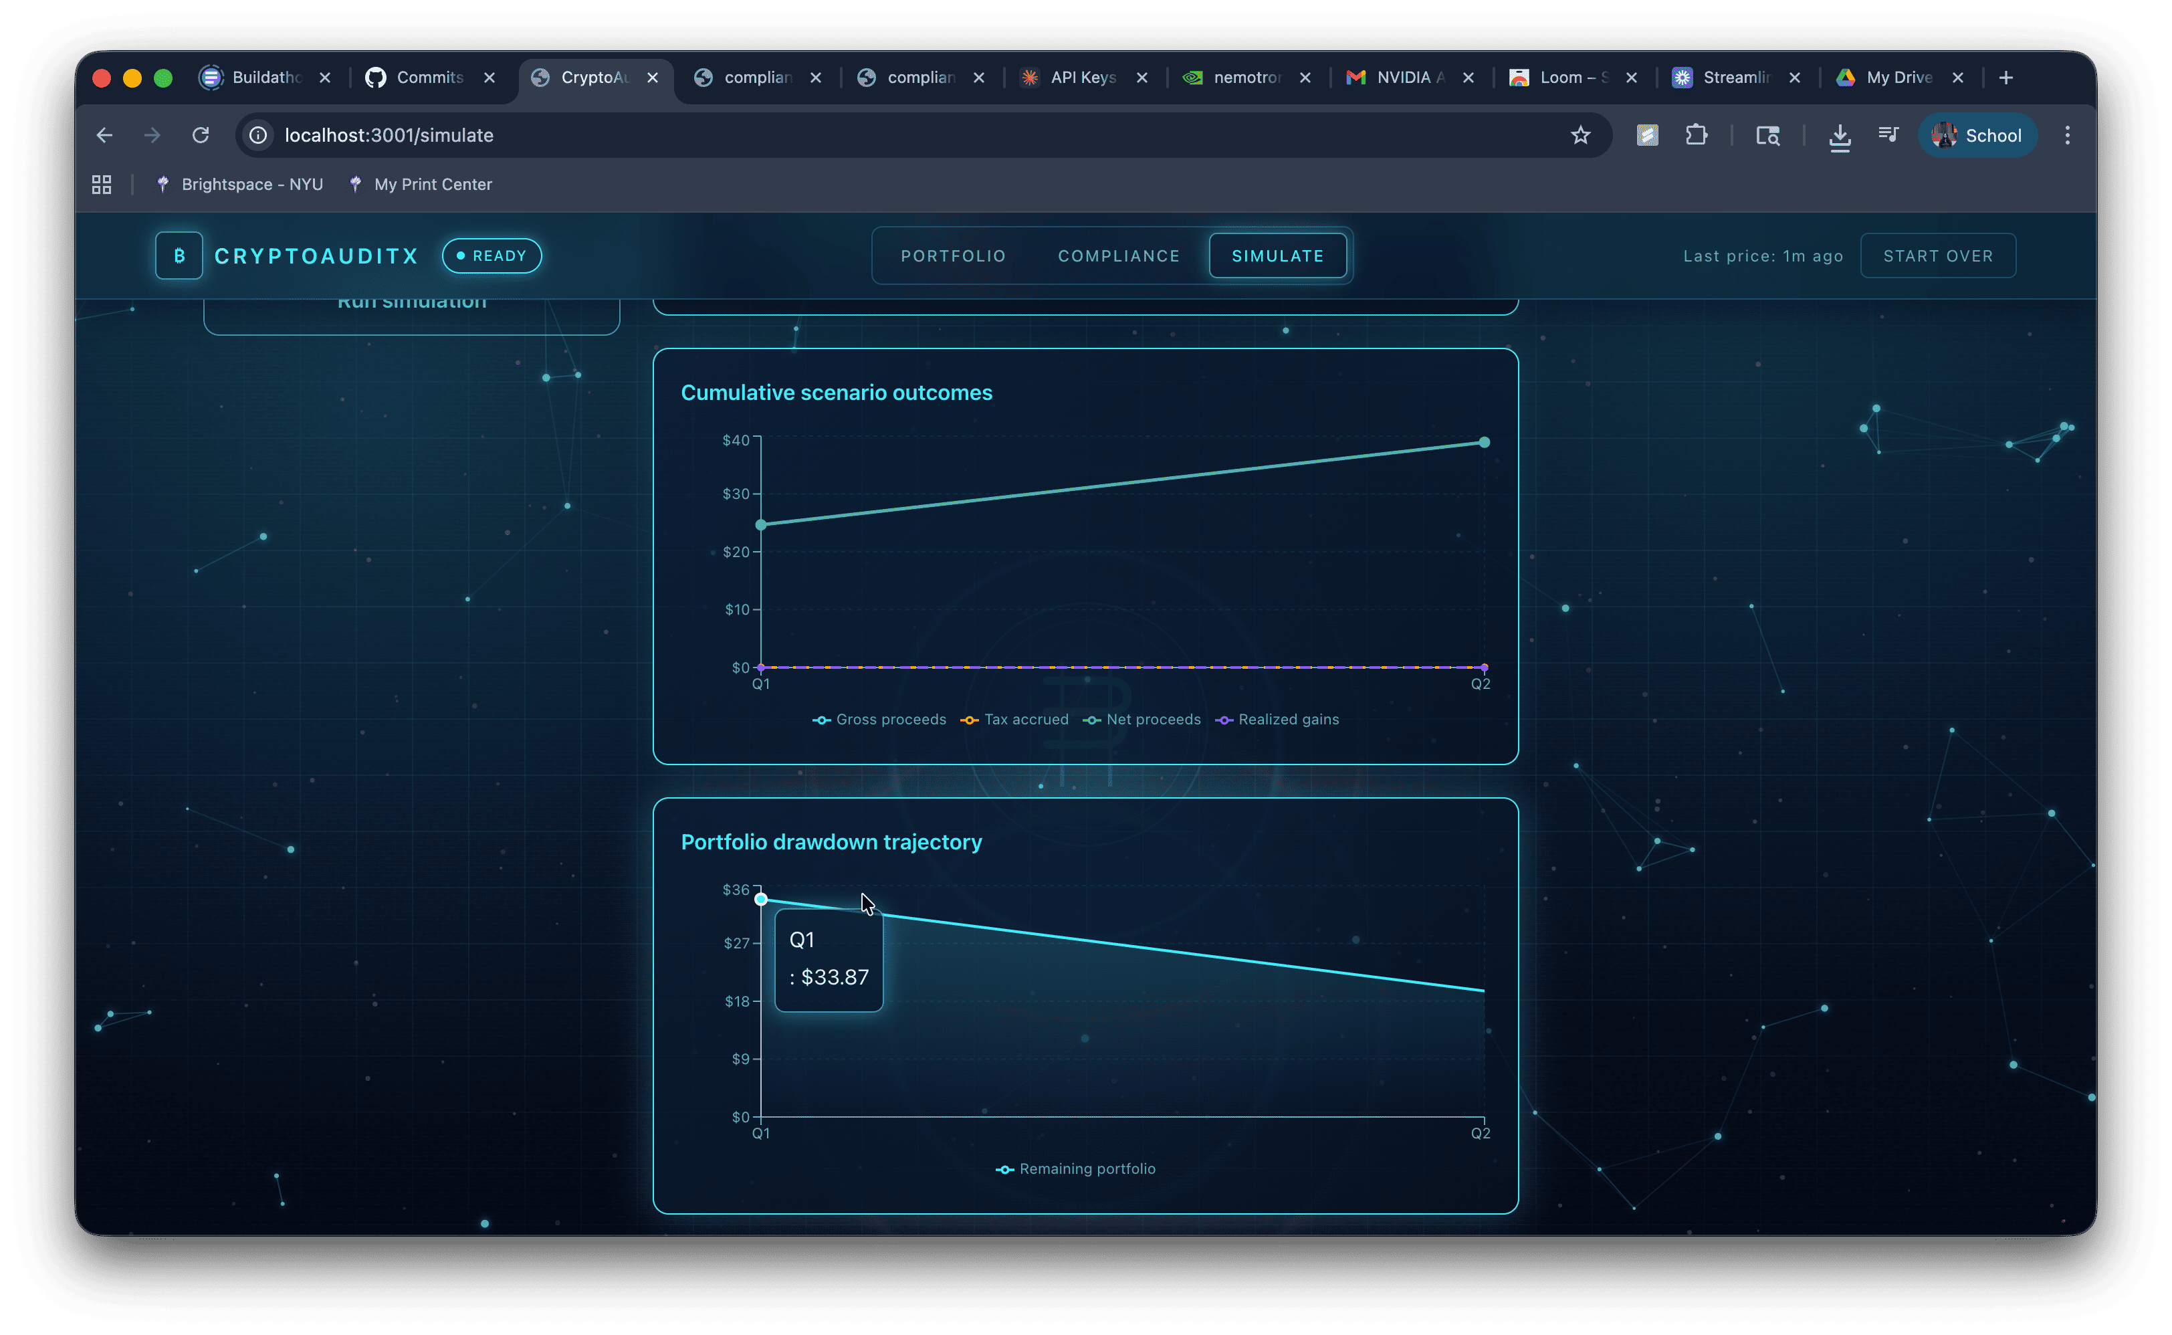The image size is (2172, 1335).
Task: Open the browser downloads icon
Action: click(1839, 136)
